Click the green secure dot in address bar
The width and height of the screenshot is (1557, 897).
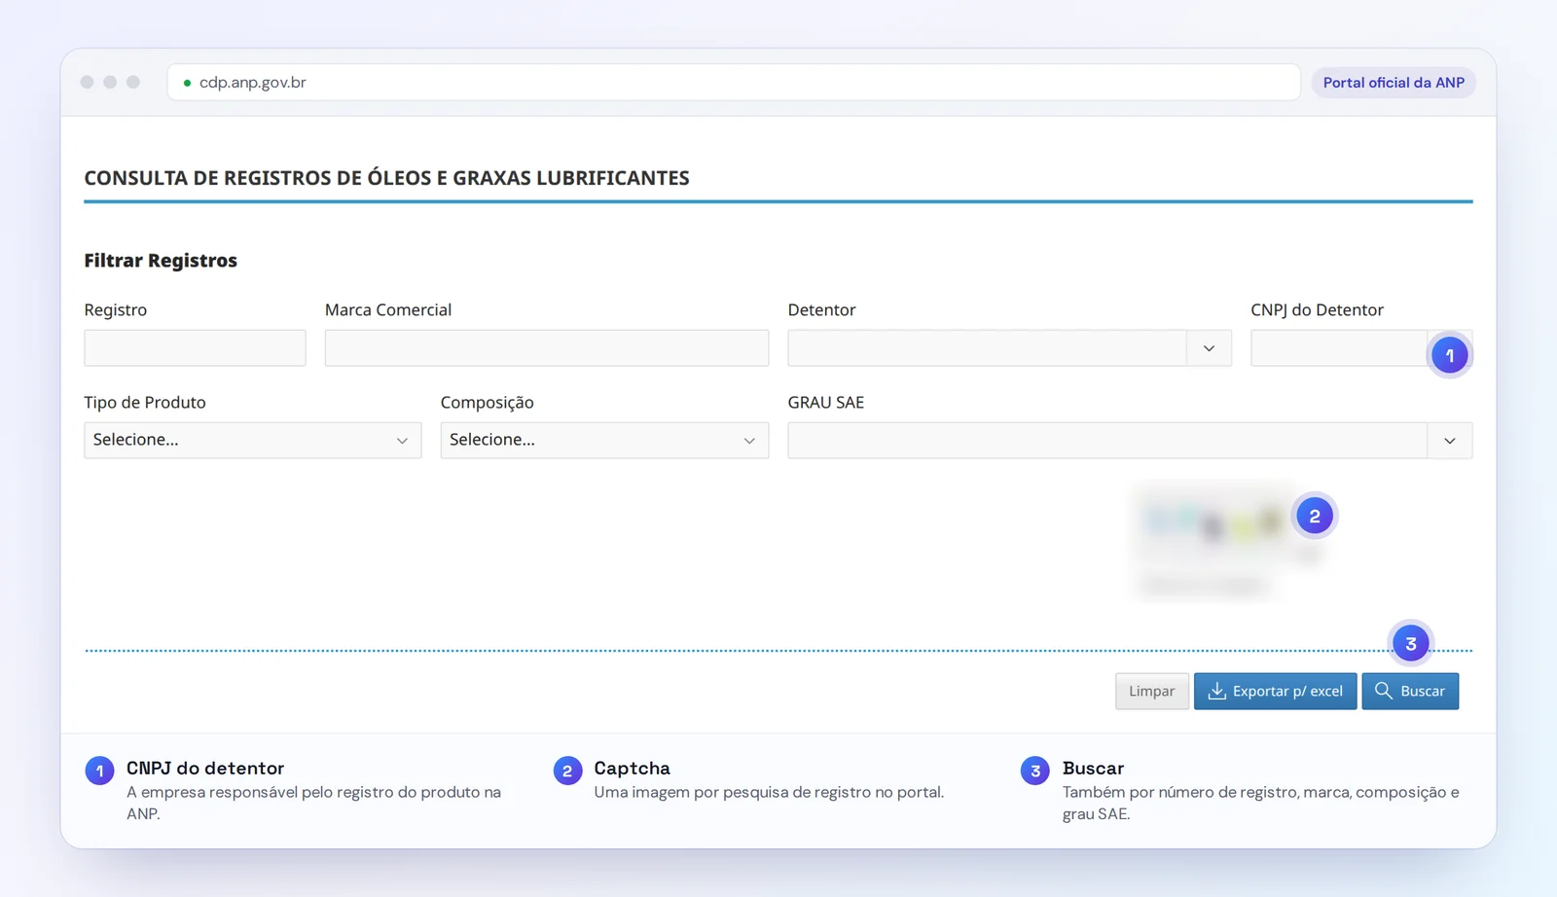[x=187, y=83]
